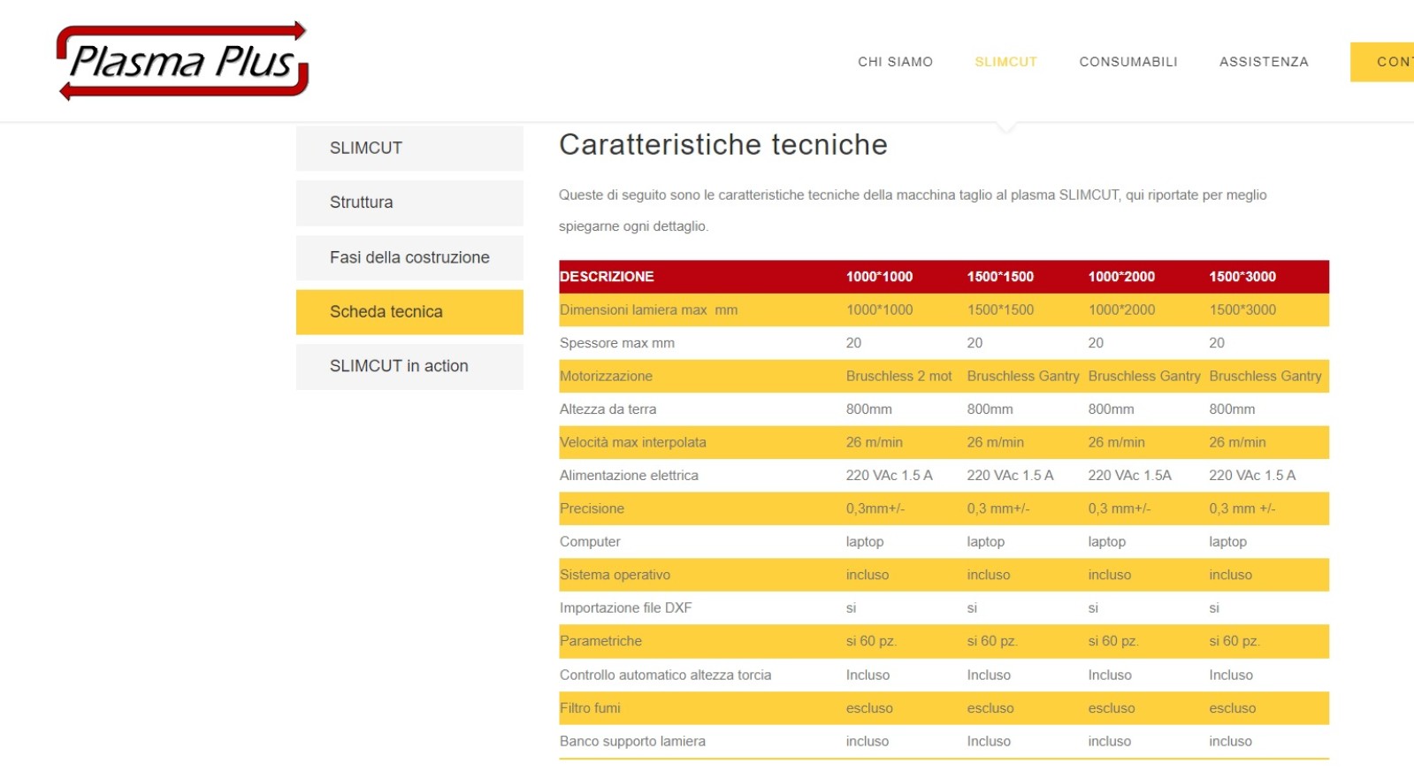Viewport: 1414px width, 779px height.
Task: Show Fasi della costruzione in the sidebar
Action: 409,257
